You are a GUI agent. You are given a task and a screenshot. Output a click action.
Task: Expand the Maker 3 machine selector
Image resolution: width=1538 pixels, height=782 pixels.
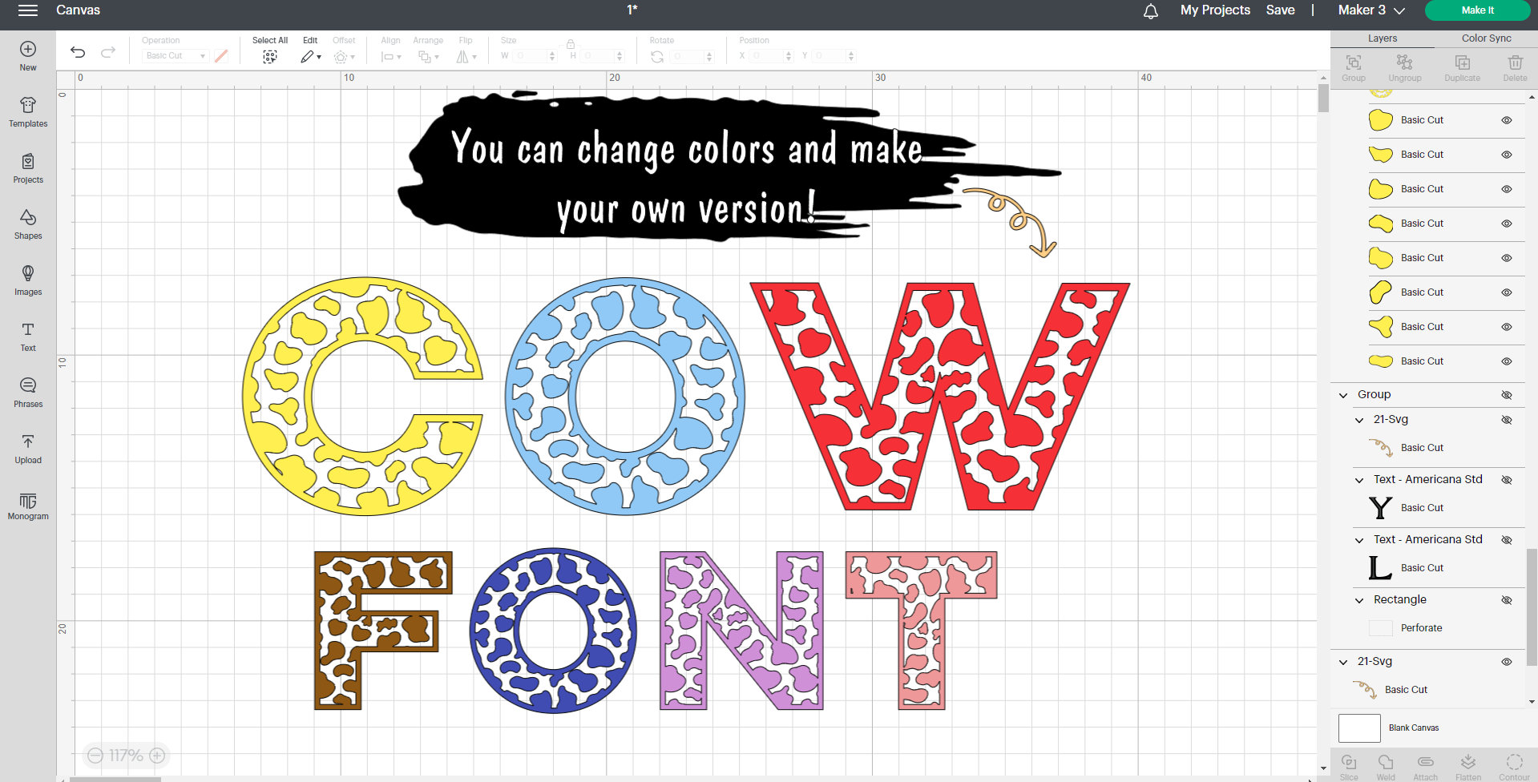[1370, 10]
